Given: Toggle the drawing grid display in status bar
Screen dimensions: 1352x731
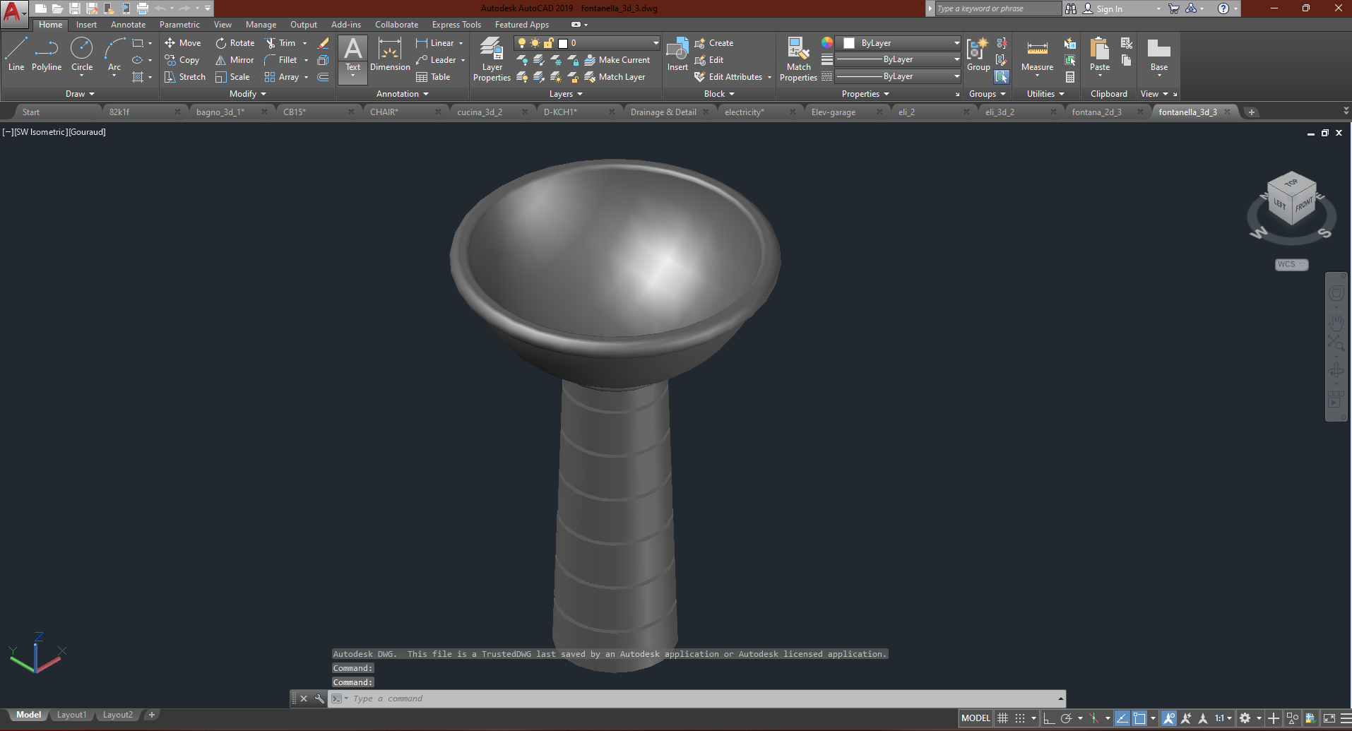Looking at the screenshot, I should [1002, 718].
